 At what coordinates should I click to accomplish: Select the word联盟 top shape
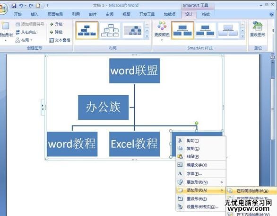[x=134, y=71]
